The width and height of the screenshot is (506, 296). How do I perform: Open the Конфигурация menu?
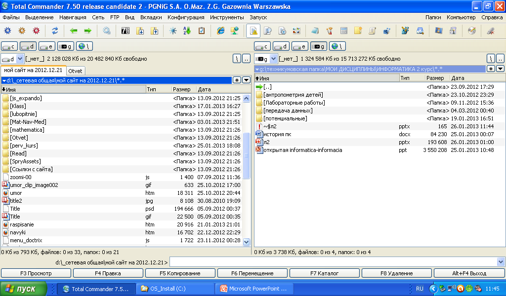point(186,17)
